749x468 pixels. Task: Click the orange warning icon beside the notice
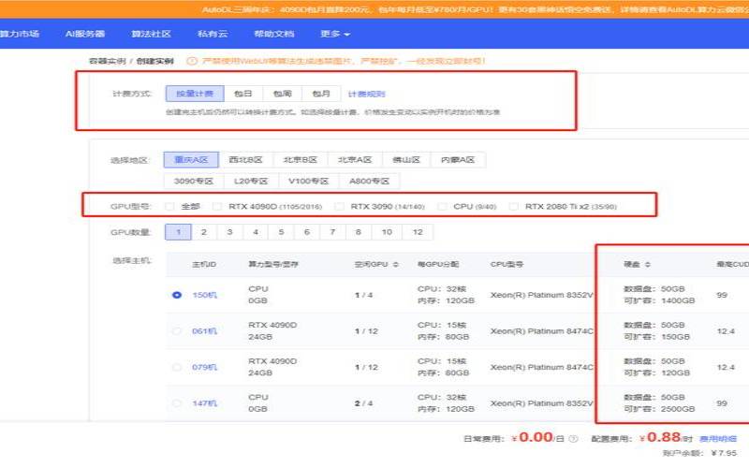click(192, 61)
